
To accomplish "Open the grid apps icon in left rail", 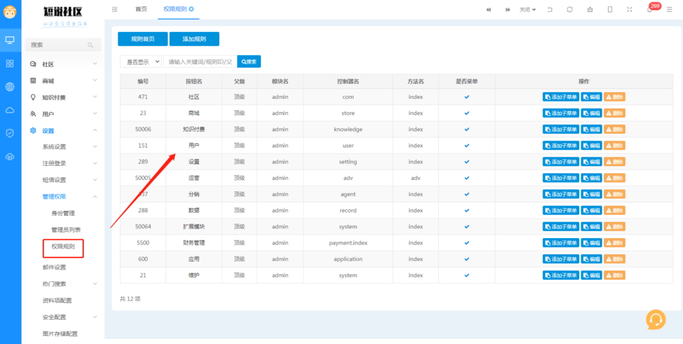I will (10, 64).
